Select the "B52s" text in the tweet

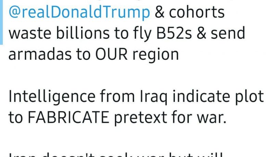174,33
